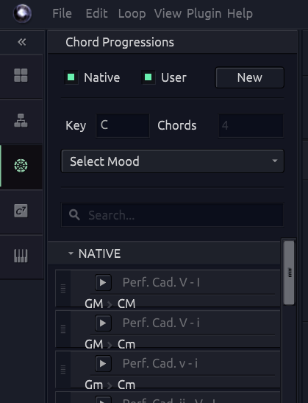Open the Plugin menu

point(204,13)
